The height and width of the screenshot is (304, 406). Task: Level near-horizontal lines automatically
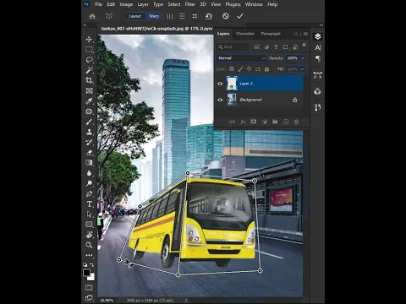pos(182,16)
